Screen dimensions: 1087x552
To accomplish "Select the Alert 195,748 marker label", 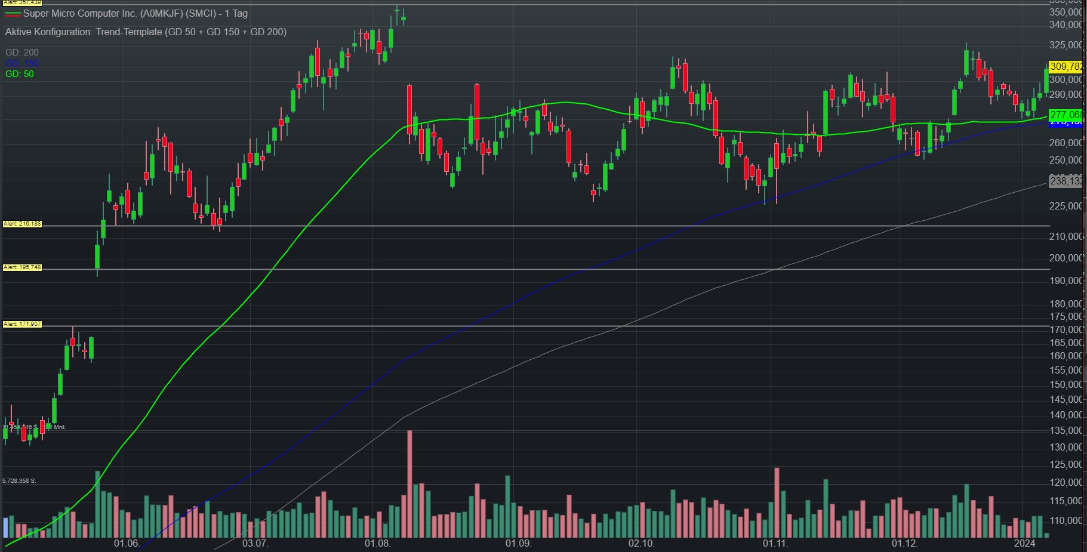I will point(22,267).
